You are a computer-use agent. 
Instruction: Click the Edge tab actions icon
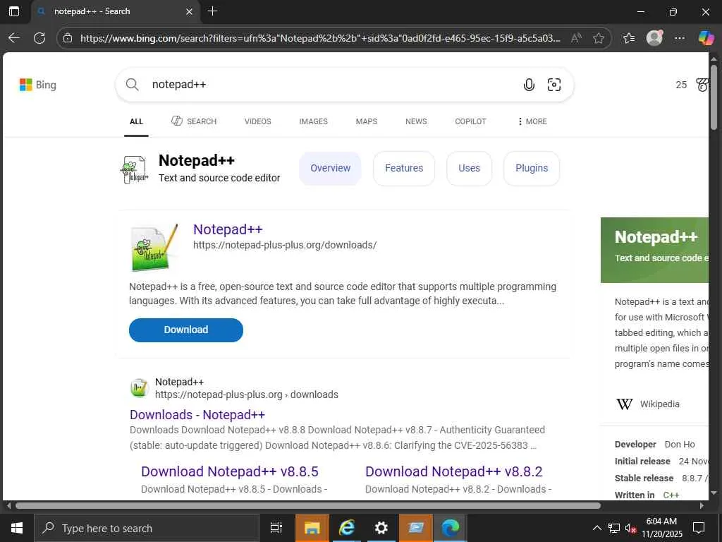pos(14,11)
